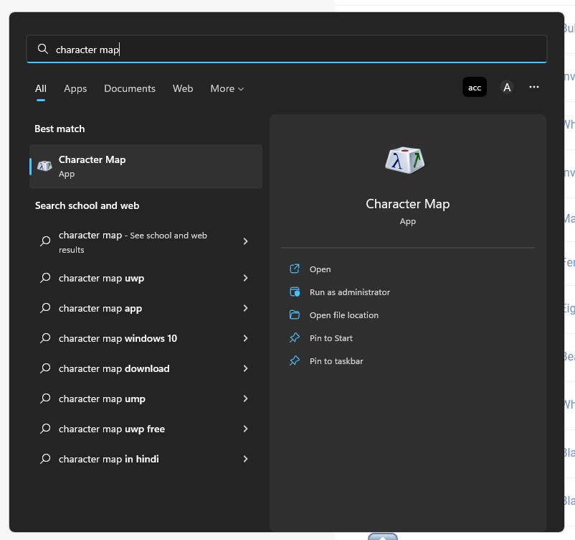575x540 pixels.
Task: Open the Character Map best match result
Action: [x=146, y=167]
